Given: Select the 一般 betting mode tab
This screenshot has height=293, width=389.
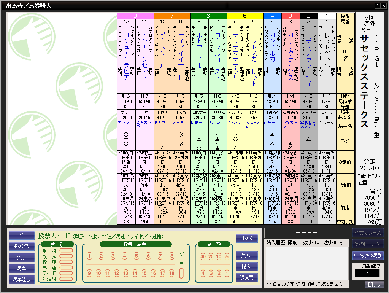Looking at the screenshot, I should tap(21, 235).
